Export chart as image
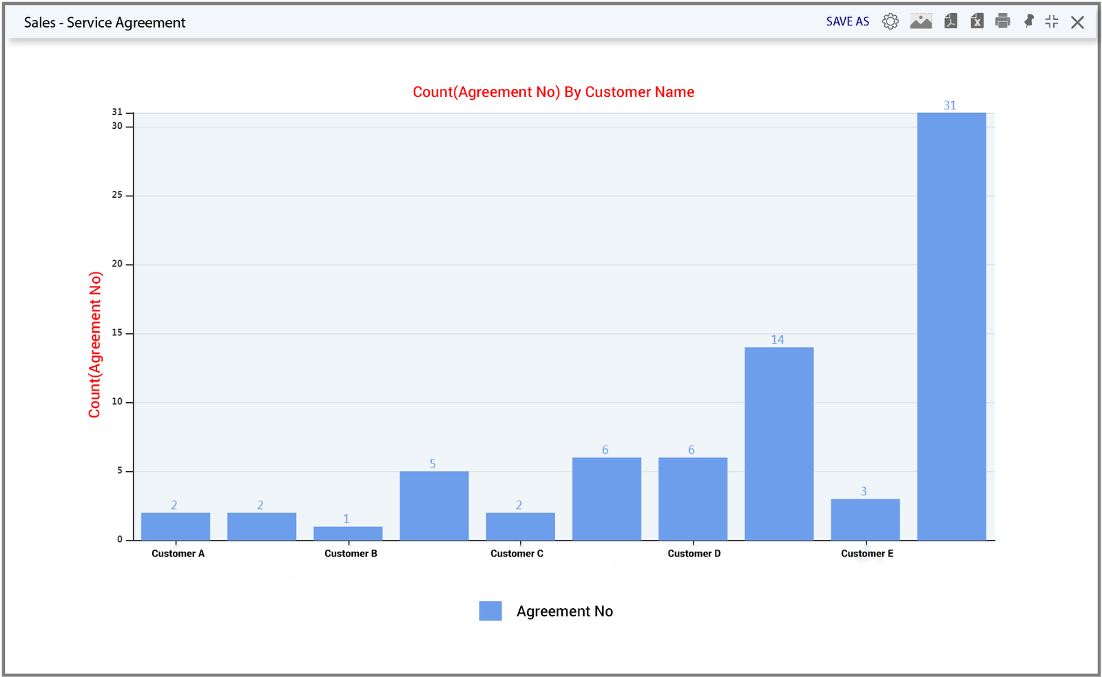The height and width of the screenshot is (677, 1102). 921,21
